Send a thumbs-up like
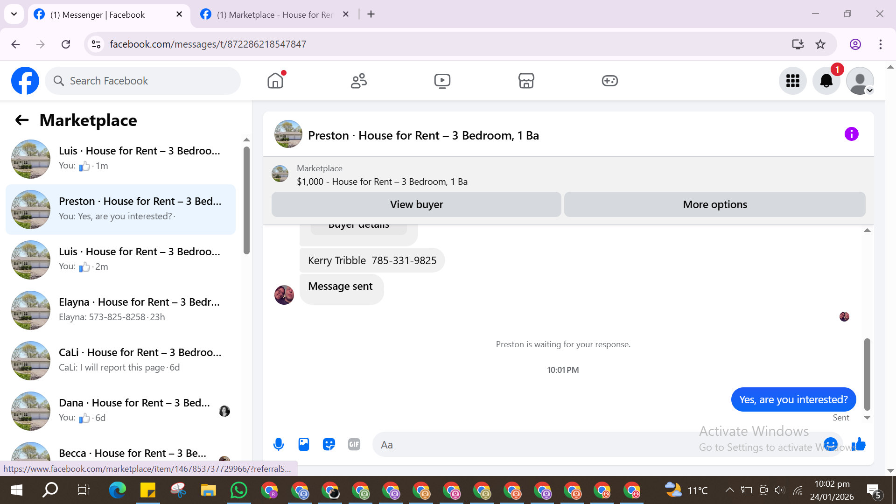 click(859, 444)
